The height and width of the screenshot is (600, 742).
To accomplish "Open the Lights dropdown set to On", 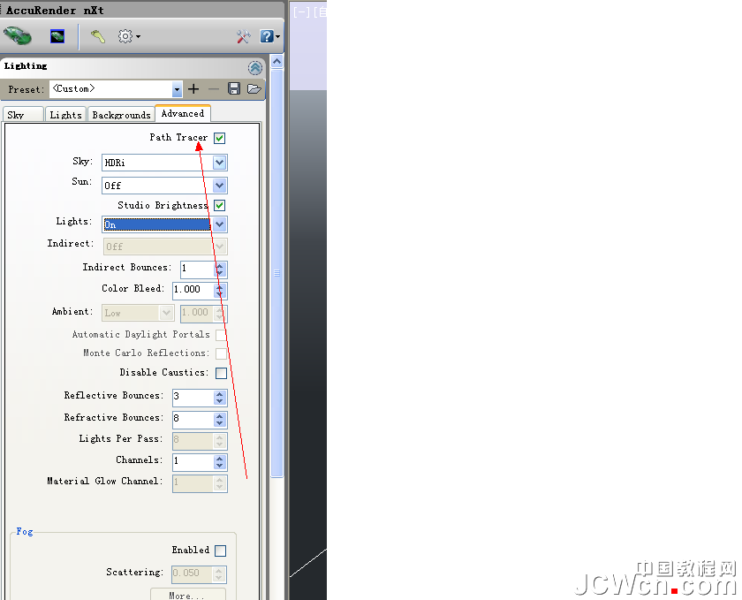I will click(164, 224).
